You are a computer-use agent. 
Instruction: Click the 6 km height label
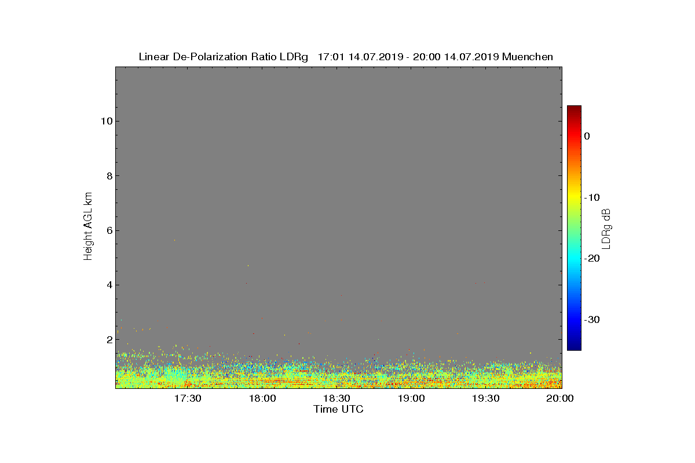(109, 230)
